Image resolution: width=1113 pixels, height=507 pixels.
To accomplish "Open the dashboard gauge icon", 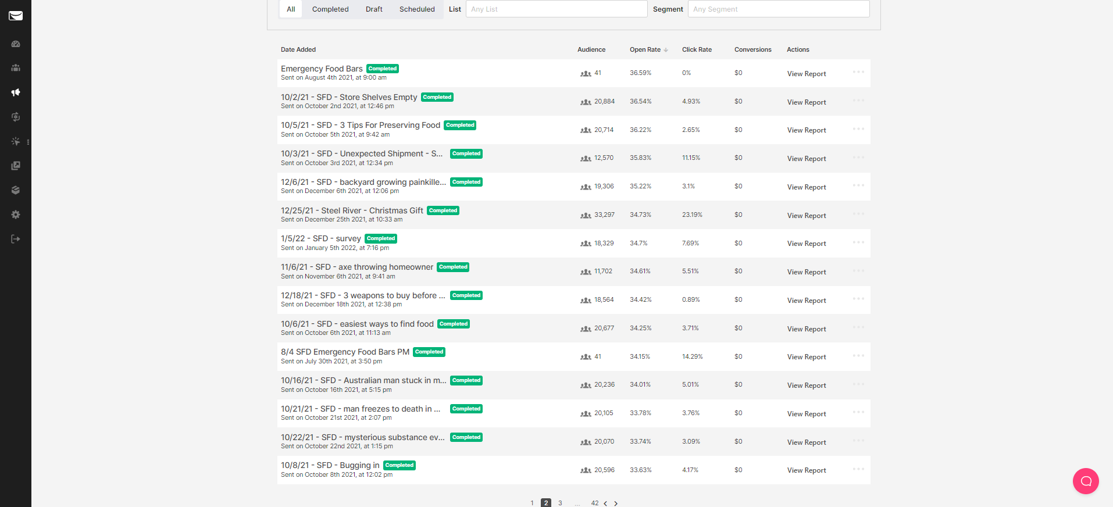I will click(x=16, y=44).
